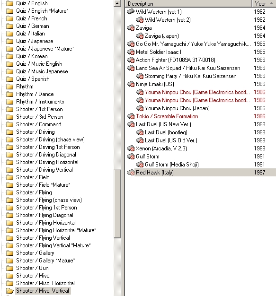This screenshot has height=296, width=276.
Task: Click the icon beside Action Fighter (FD1089A 317-0018)
Action: pos(131,60)
